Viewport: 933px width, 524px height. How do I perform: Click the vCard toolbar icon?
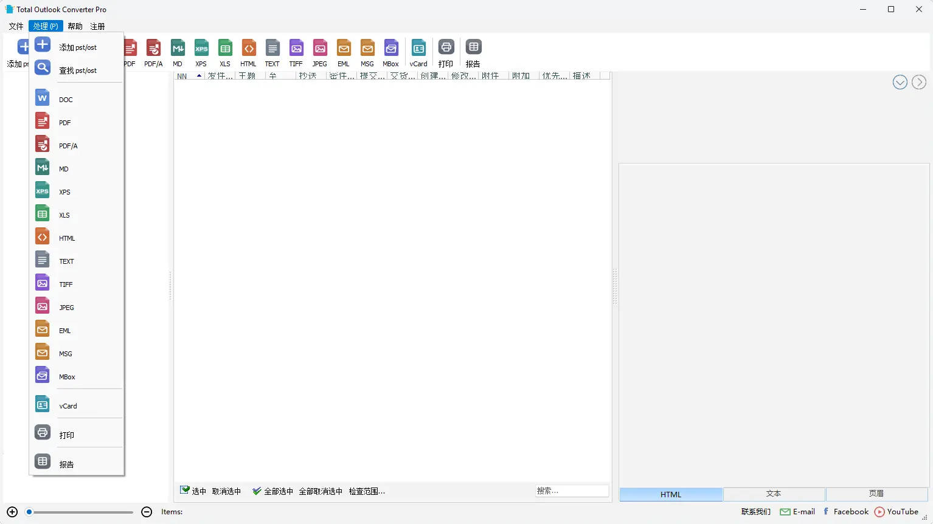418,53
